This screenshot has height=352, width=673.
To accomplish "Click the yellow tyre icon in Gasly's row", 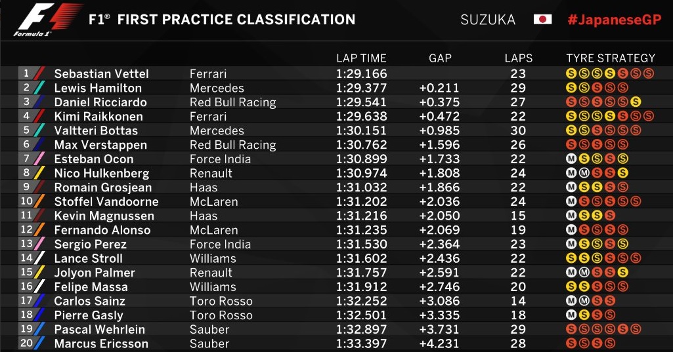I will coord(584,316).
